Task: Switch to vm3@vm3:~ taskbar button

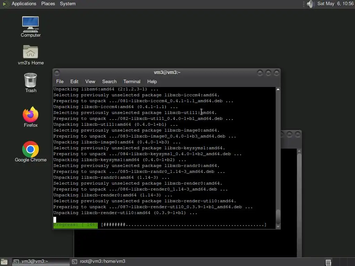Action: pyautogui.click(x=41, y=261)
